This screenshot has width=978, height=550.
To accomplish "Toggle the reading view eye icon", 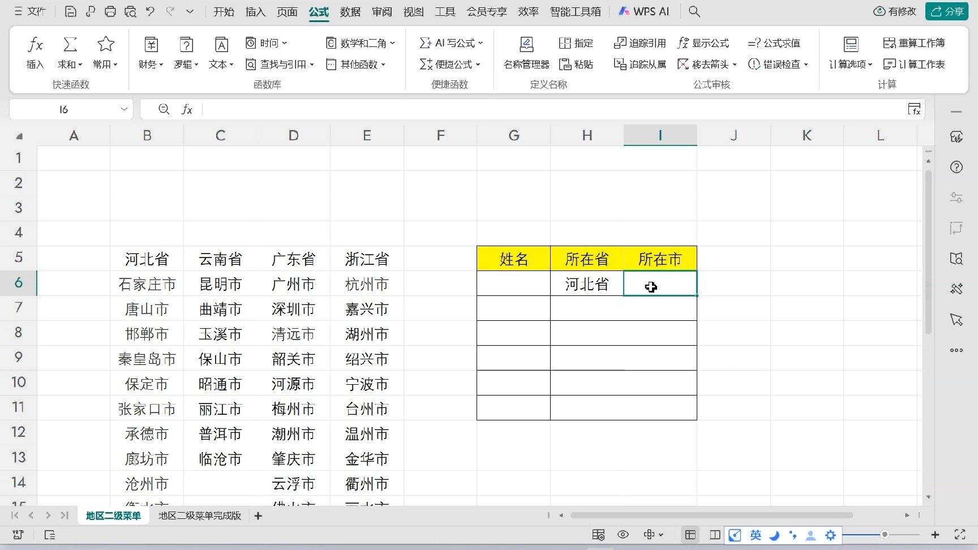I will (x=623, y=535).
